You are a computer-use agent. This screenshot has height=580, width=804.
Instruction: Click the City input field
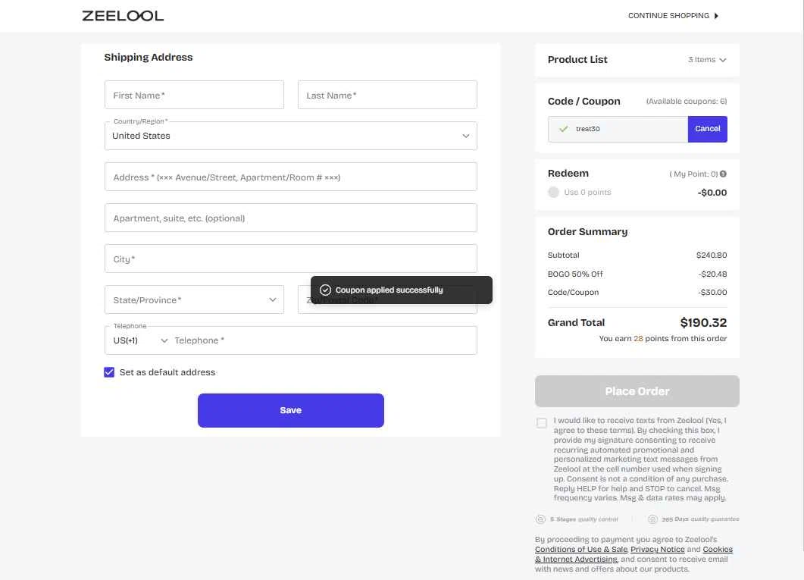[291, 259]
